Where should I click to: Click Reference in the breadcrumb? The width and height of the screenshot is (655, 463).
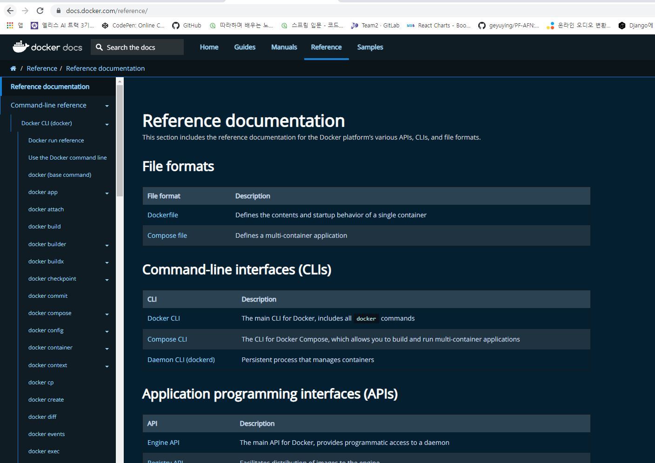[42, 68]
